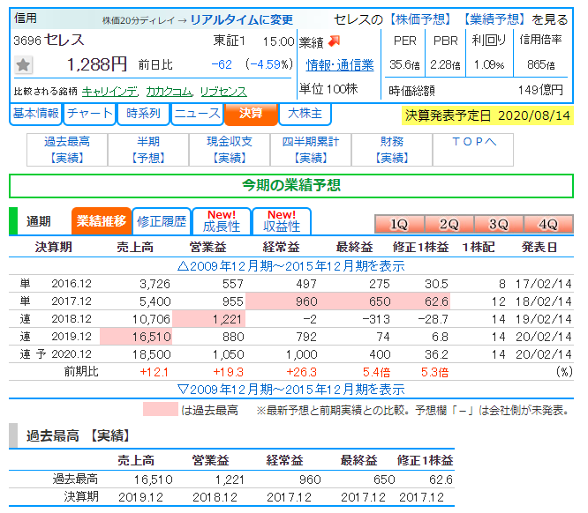This screenshot has width=588, height=513.
Task: Open the 【業績予想】 link
Action: point(494,19)
